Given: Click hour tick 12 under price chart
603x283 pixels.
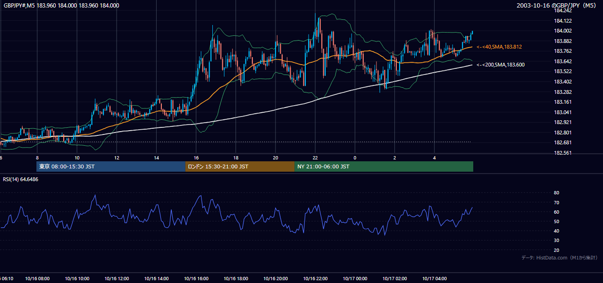Looking at the screenshot, I should click(x=117, y=158).
